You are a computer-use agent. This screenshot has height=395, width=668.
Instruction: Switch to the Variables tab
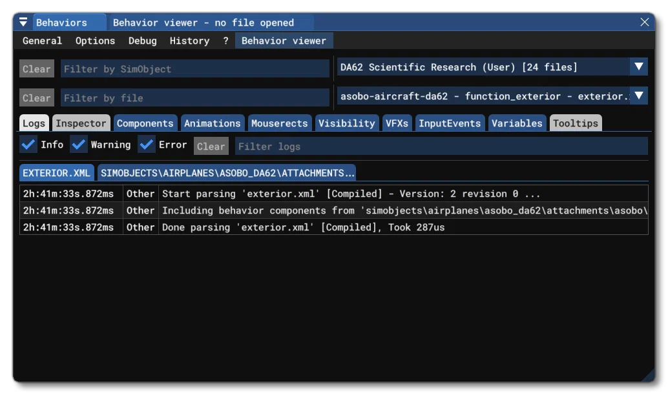[517, 123]
